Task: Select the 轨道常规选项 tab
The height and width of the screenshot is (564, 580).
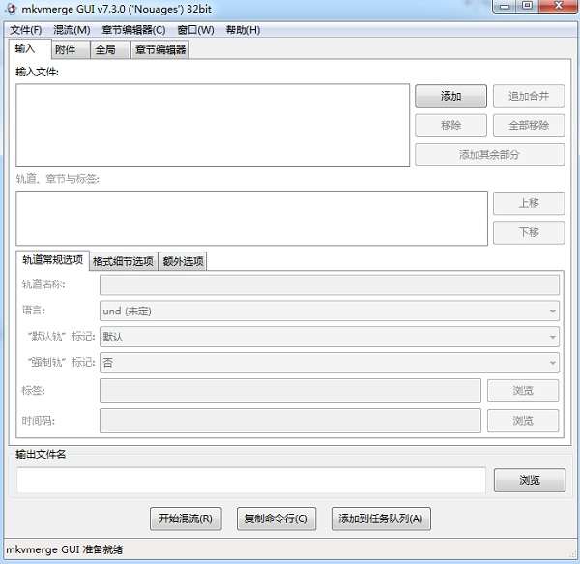Action: tap(52, 260)
